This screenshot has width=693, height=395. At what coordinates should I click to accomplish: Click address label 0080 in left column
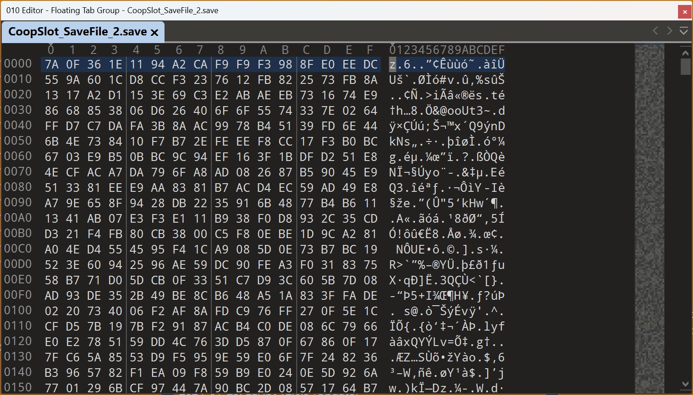coord(18,187)
